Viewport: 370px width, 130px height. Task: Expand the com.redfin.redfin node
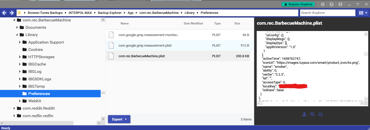pos(14,116)
